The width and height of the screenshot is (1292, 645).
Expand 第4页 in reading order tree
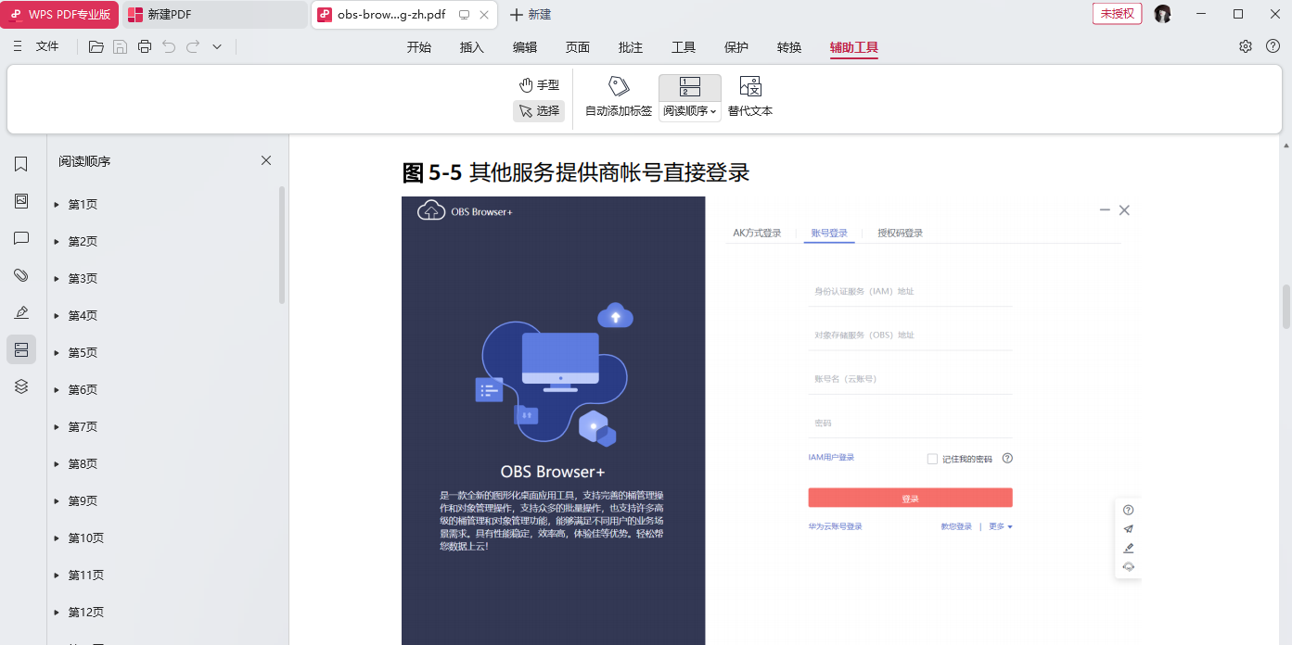57,316
